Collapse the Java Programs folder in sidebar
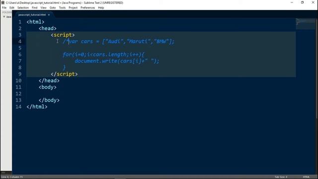The image size is (318, 179). pyautogui.click(x=4, y=17)
